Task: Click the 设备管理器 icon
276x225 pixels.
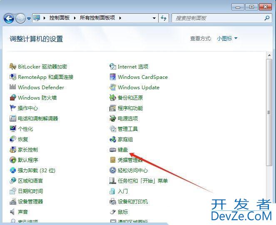Action: pyautogui.click(x=13, y=201)
